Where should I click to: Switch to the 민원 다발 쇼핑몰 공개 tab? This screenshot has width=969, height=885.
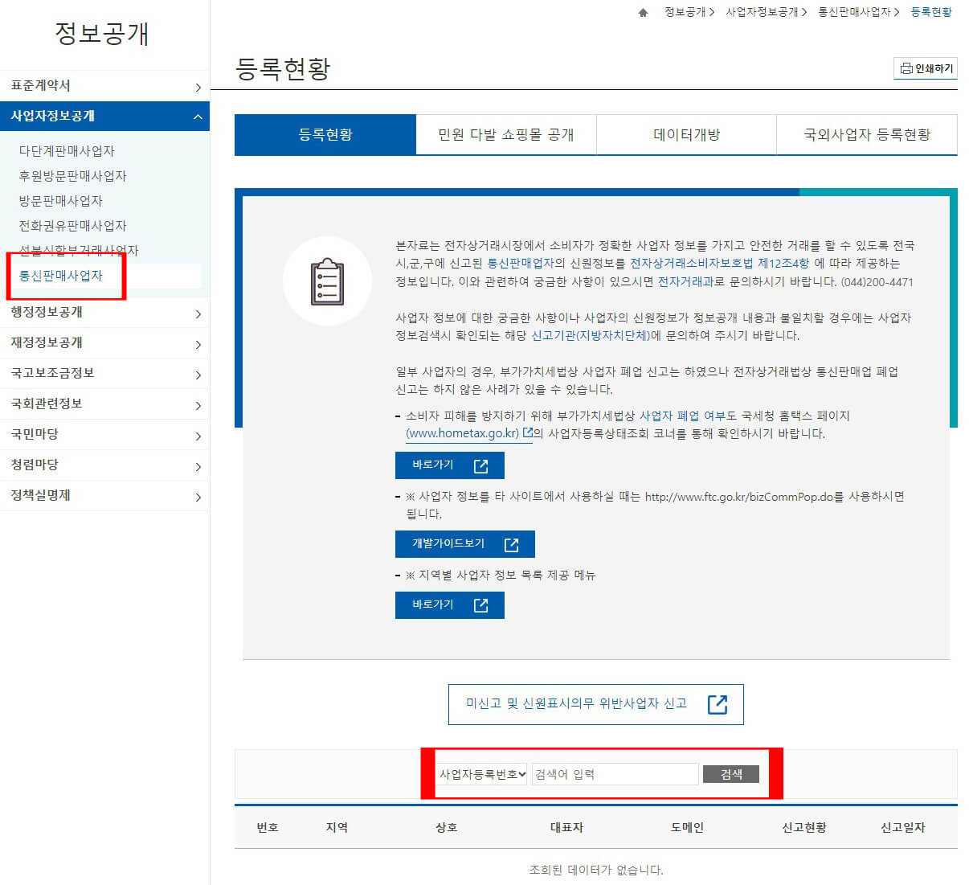[x=505, y=134]
